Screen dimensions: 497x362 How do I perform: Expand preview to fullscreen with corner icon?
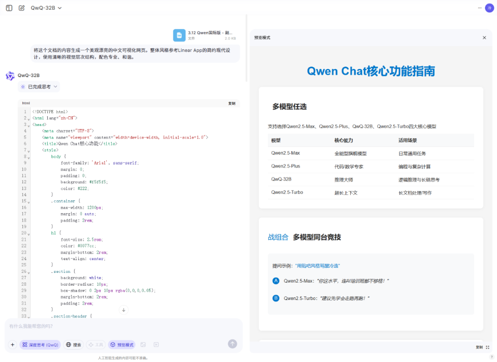(x=487, y=348)
